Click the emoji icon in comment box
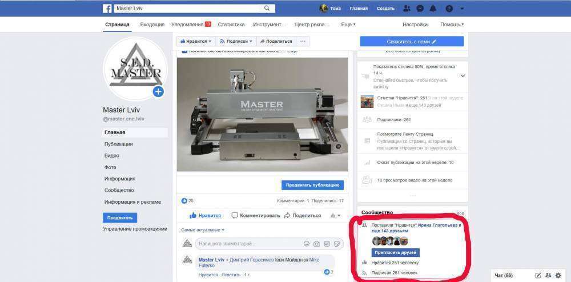Screen dimensions: 571x282 click(307, 244)
